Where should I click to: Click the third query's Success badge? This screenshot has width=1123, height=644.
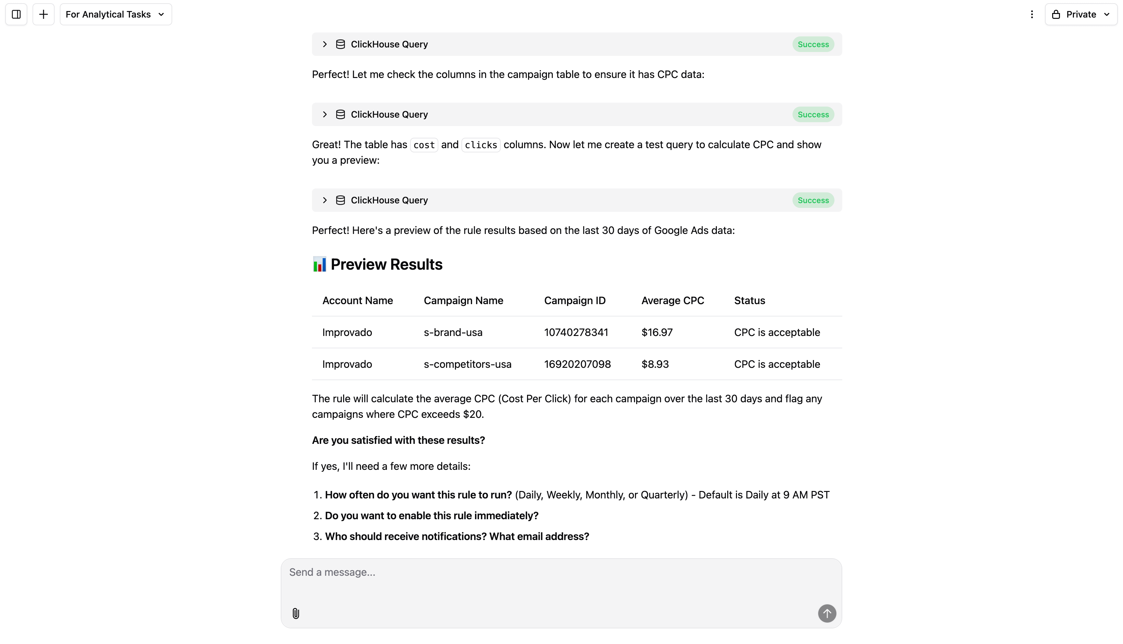pos(813,200)
